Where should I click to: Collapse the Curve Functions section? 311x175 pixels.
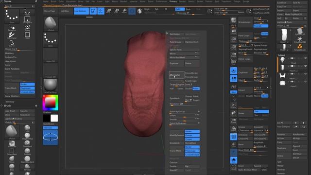click(12, 69)
